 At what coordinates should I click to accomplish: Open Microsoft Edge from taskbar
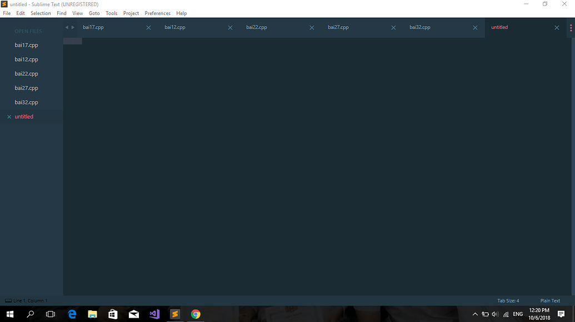pyautogui.click(x=72, y=314)
